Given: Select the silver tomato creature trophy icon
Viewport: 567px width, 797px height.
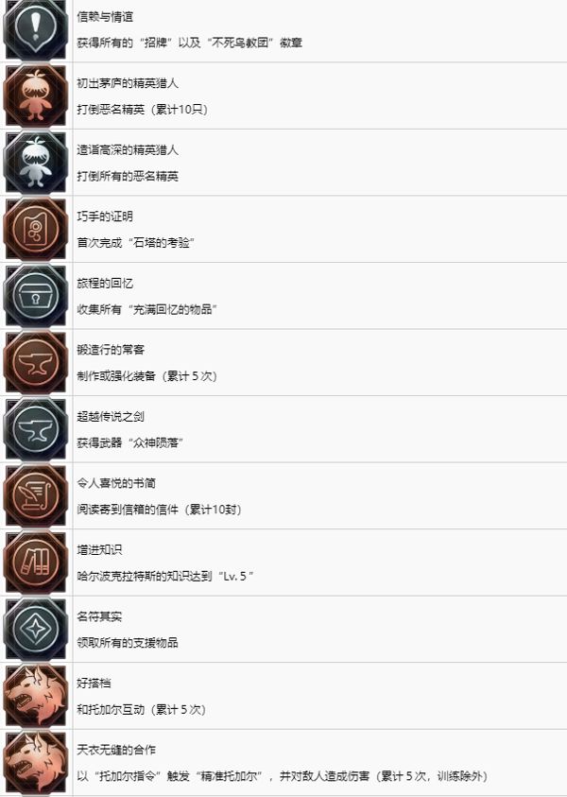Looking at the screenshot, I should [x=36, y=163].
